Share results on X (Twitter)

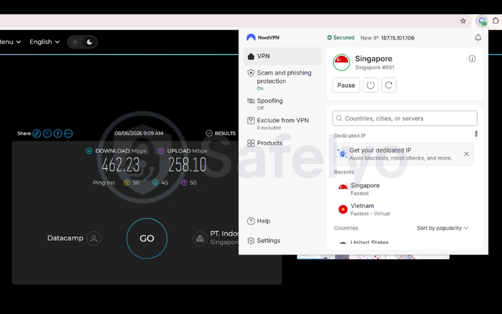[x=48, y=133]
